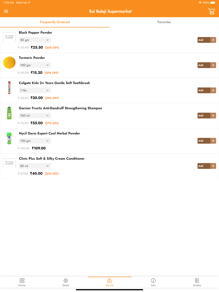Click plus icon for Nycil Herbal Powder
Image resolution: width=219 pixels, height=292 pixels.
click(x=213, y=141)
